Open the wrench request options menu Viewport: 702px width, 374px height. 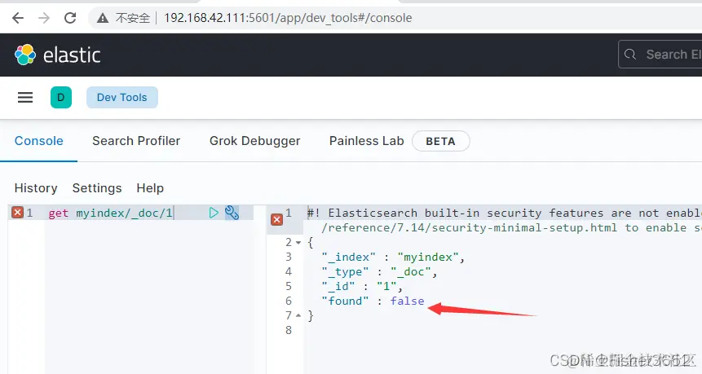232,213
